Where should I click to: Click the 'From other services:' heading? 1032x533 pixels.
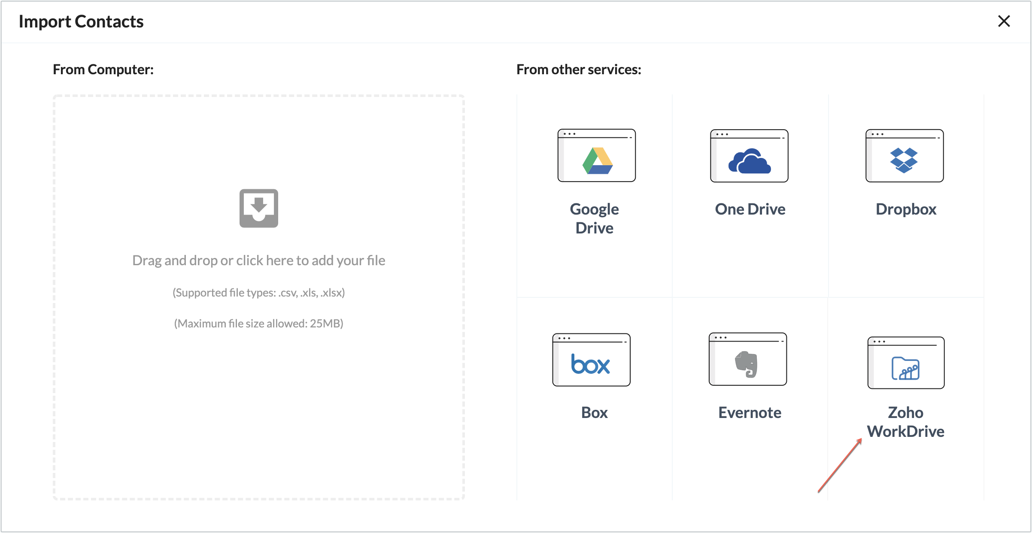click(x=579, y=70)
